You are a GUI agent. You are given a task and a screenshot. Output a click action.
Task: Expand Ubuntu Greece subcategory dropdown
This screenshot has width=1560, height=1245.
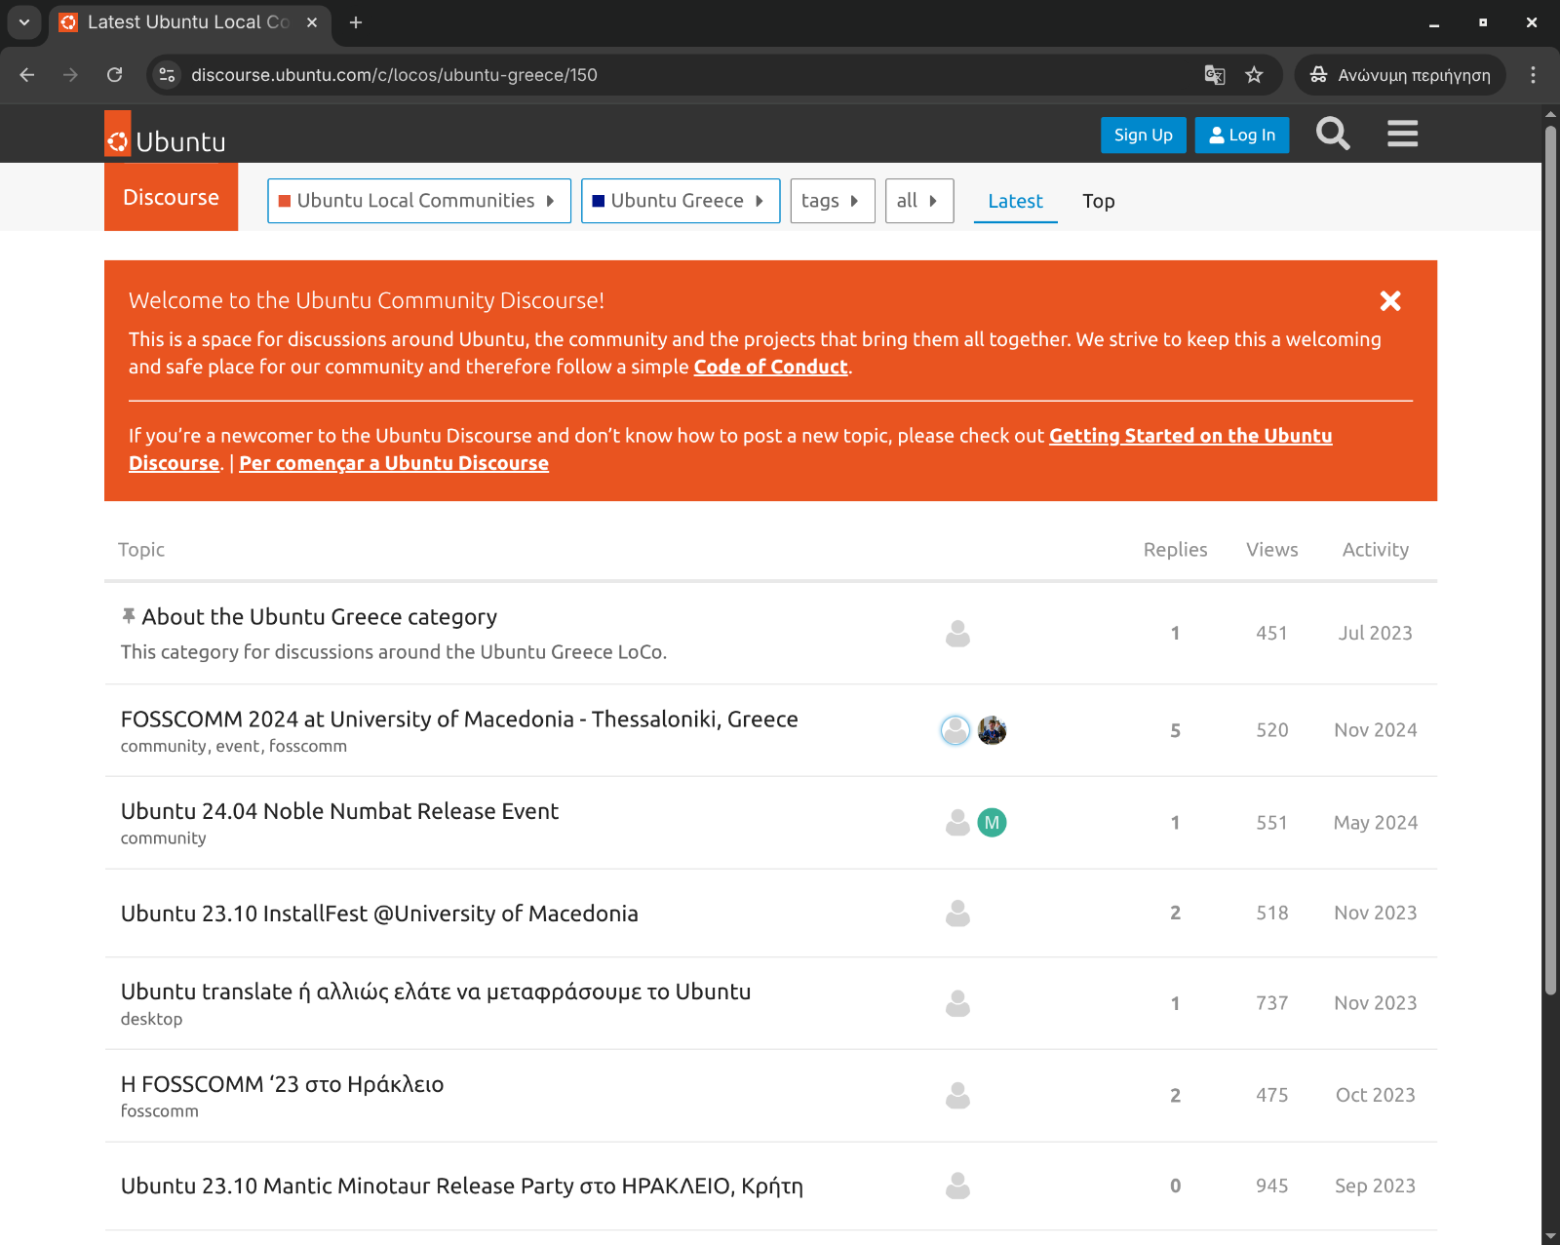pos(681,201)
